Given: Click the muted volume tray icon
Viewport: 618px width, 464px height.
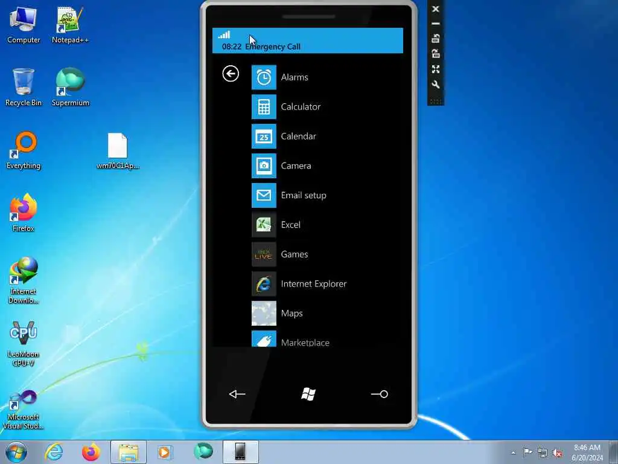Looking at the screenshot, I should (x=557, y=453).
